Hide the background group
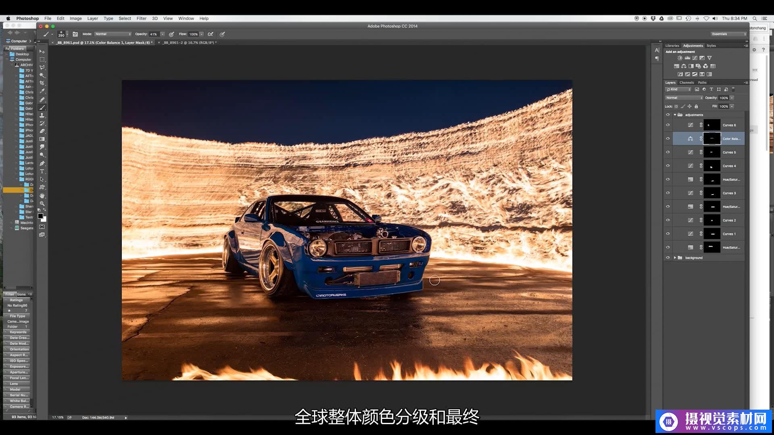The image size is (774, 435). click(x=668, y=258)
